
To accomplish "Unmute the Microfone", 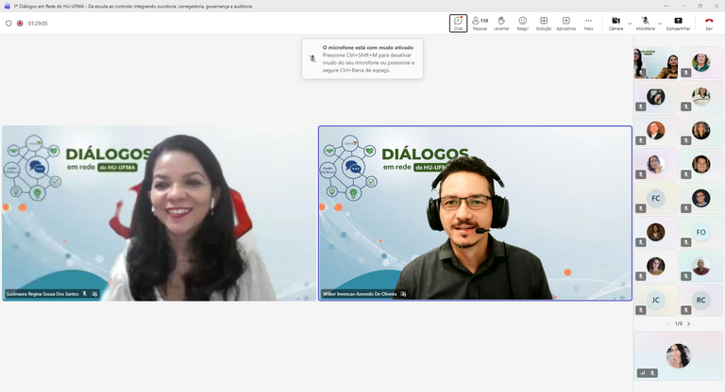I will 645,23.
